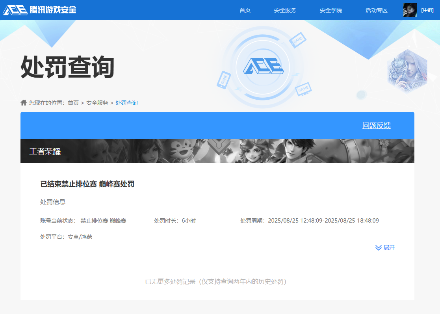The image size is (440, 314).
Task: Click the house icon in breadcrumb
Action: pyautogui.click(x=24, y=103)
